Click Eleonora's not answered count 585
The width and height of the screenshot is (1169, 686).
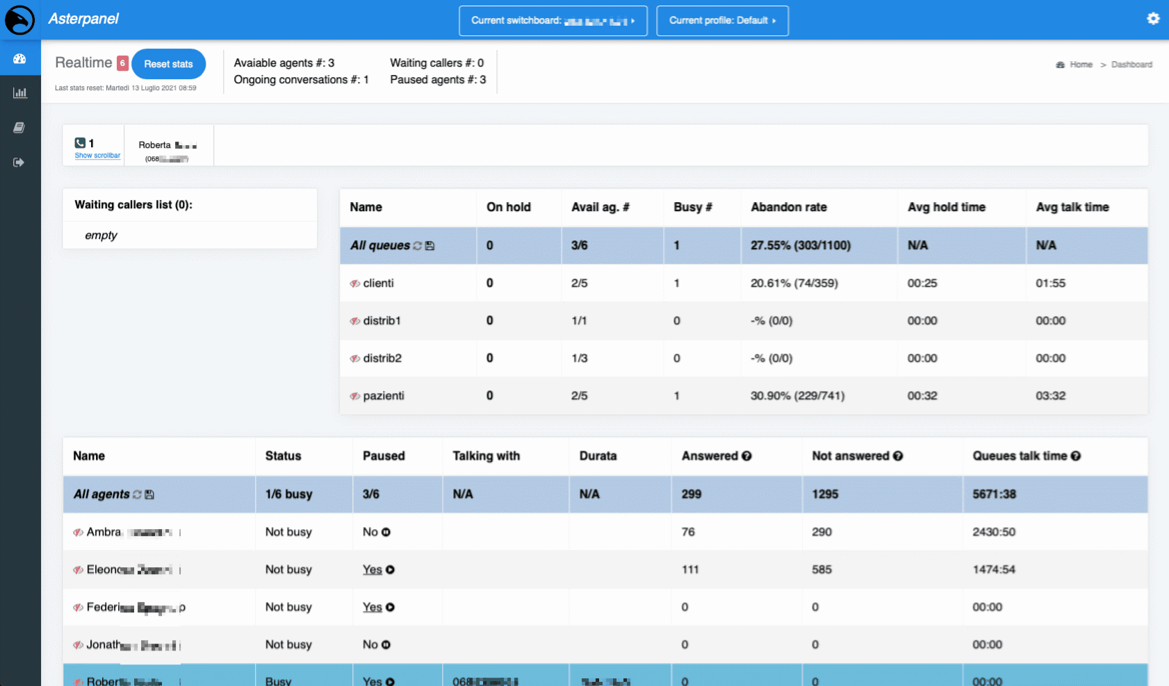coord(821,569)
